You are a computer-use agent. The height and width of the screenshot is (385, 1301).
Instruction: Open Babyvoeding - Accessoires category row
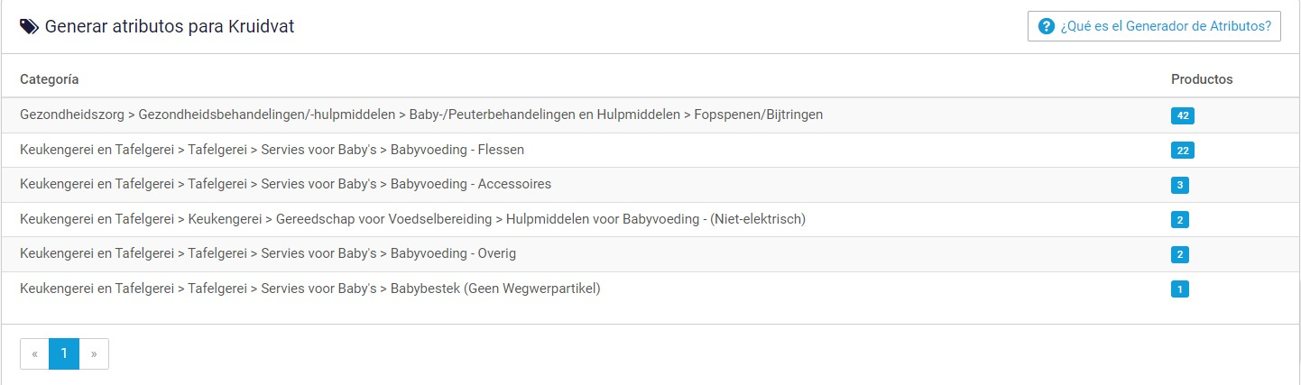[650, 185]
